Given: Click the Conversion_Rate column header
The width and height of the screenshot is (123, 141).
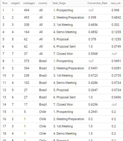Looking at the screenshot, I should (97, 3).
